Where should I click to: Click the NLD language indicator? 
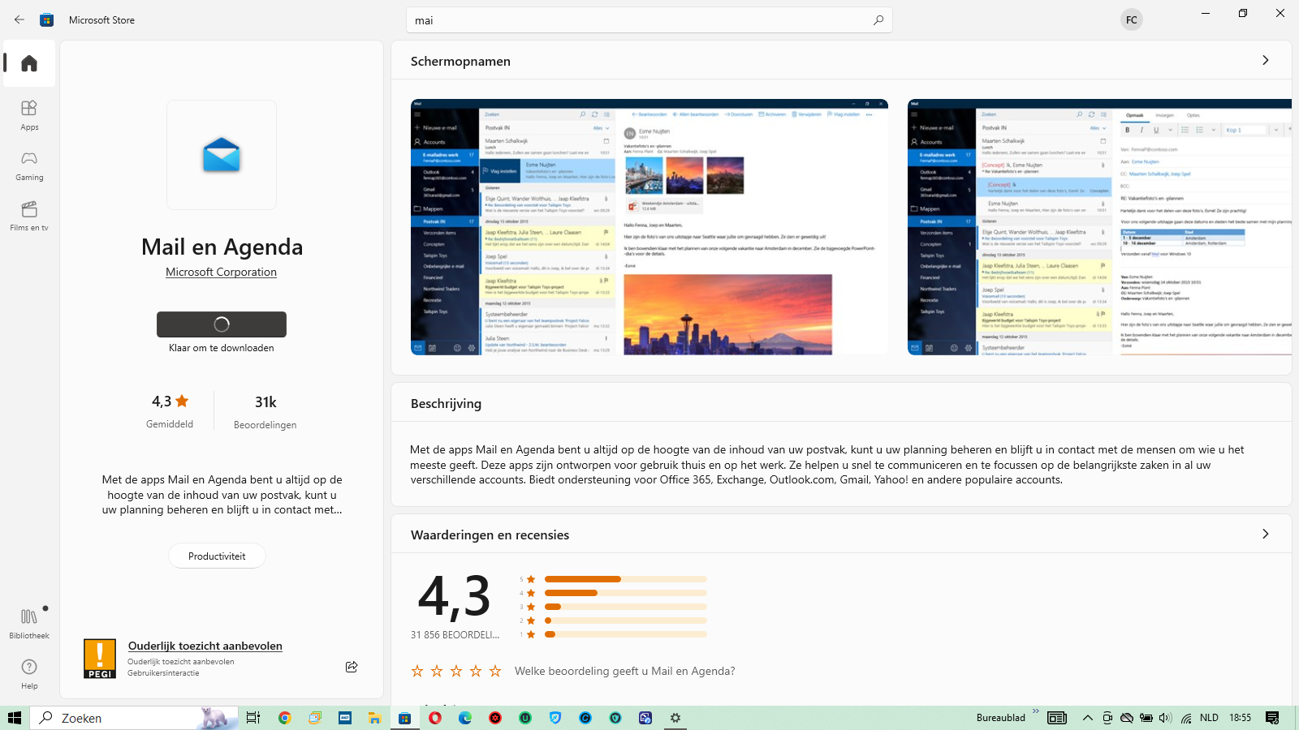(1209, 718)
